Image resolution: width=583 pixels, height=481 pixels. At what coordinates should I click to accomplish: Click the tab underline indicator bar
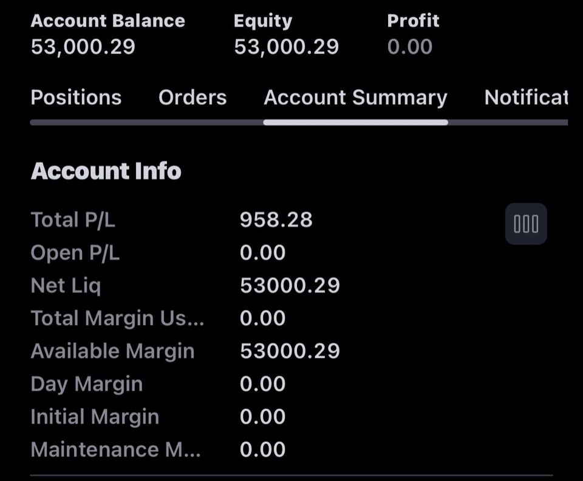(x=355, y=123)
